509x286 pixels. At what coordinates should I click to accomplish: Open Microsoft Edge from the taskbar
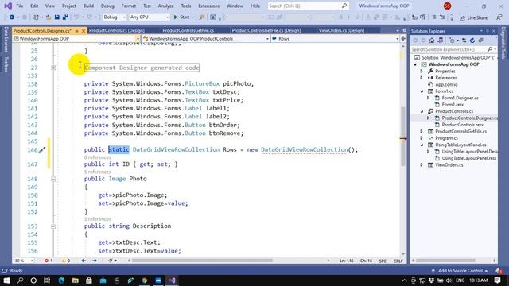[x=61, y=280]
